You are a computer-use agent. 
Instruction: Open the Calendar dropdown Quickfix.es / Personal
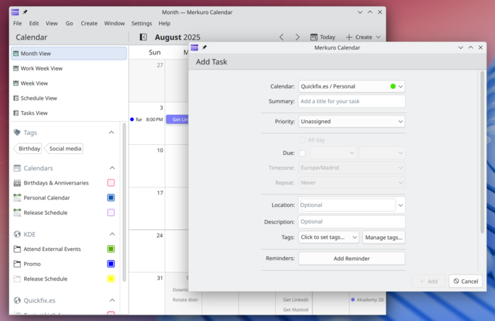tap(351, 86)
